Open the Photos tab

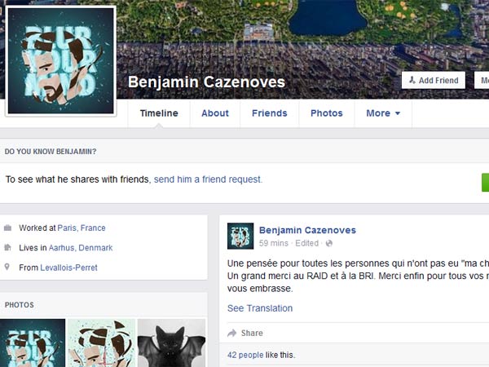pyautogui.click(x=327, y=113)
